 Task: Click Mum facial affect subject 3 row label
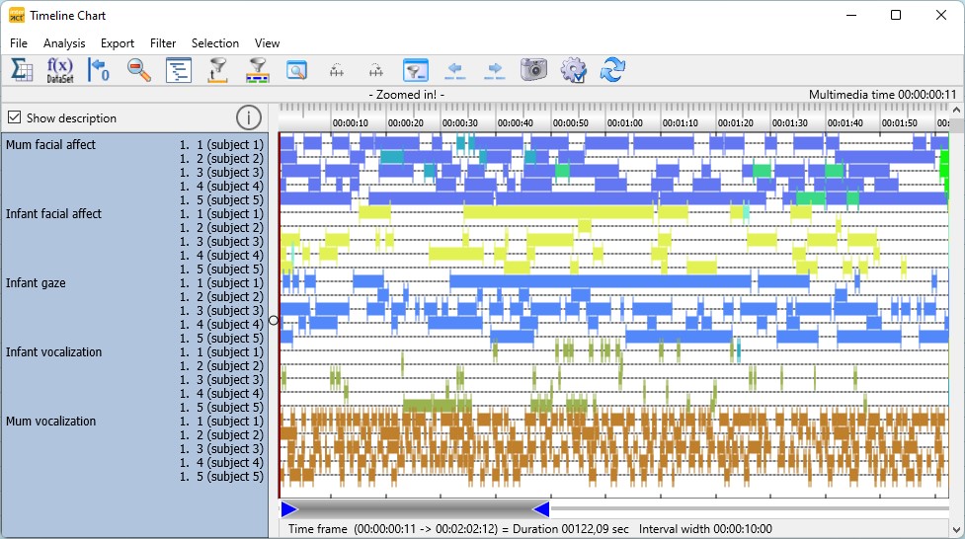(x=221, y=173)
